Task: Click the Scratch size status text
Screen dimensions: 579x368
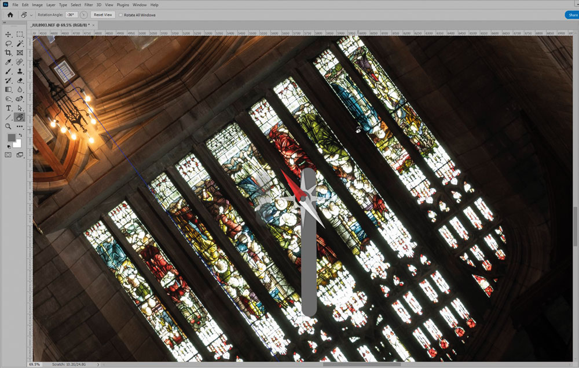Action: tap(69, 365)
